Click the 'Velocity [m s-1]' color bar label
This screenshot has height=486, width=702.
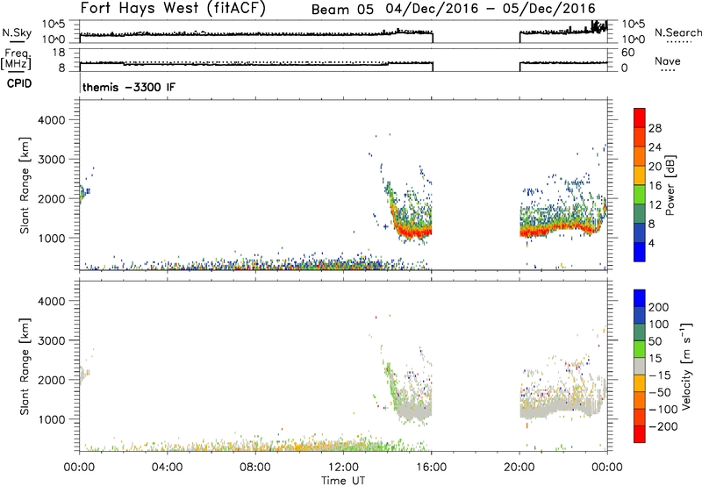point(685,366)
